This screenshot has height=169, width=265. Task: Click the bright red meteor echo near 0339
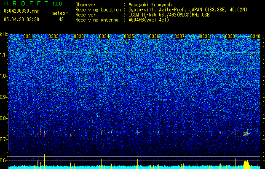point(246,134)
